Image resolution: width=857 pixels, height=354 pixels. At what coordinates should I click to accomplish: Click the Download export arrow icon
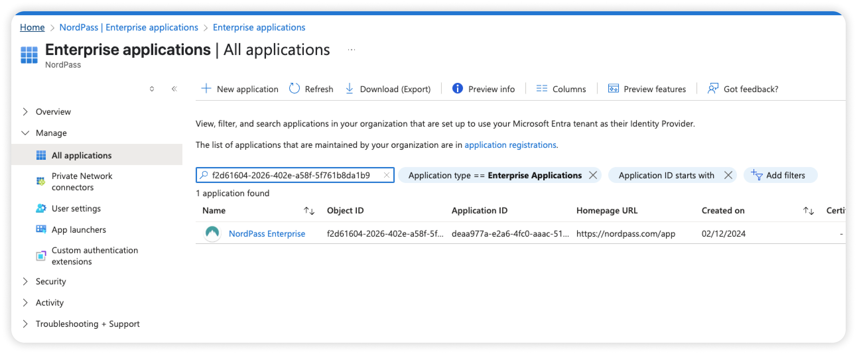(349, 89)
